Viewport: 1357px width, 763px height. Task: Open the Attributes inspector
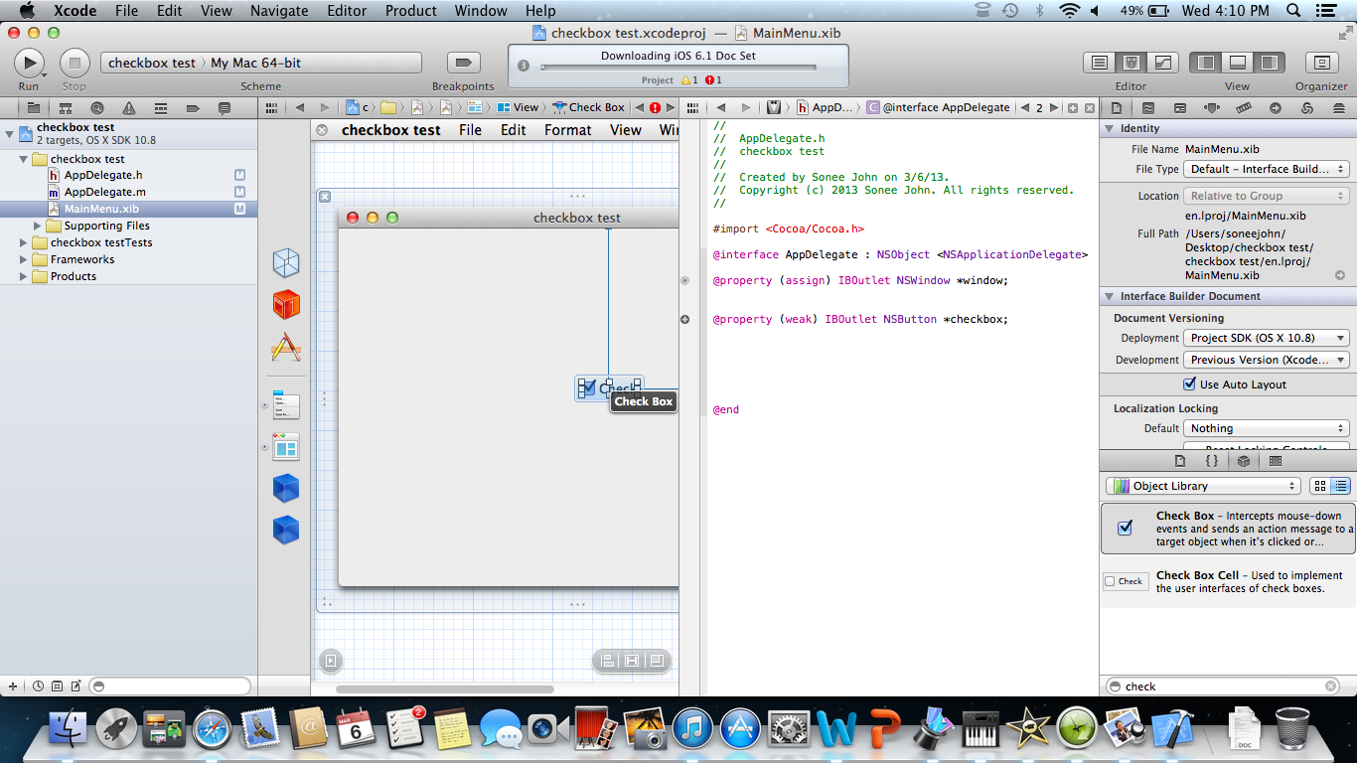(x=1212, y=107)
